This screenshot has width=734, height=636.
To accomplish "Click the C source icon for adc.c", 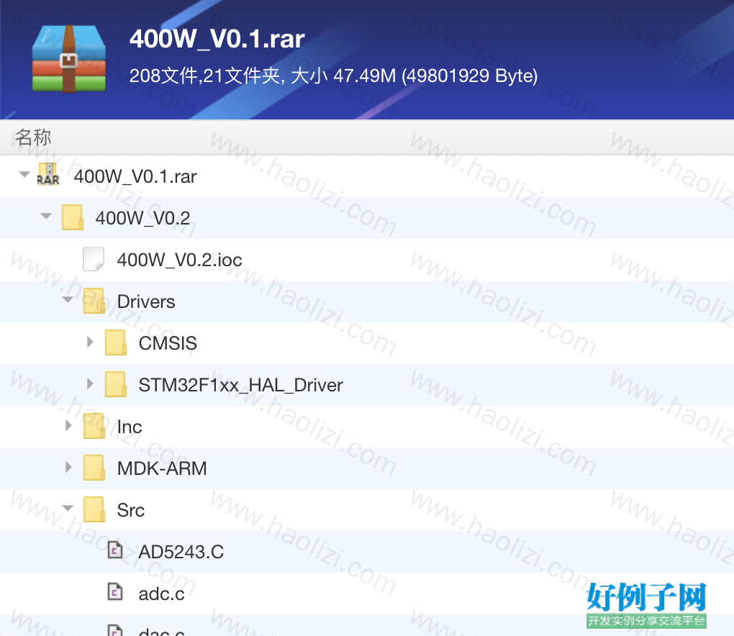I will [x=114, y=592].
